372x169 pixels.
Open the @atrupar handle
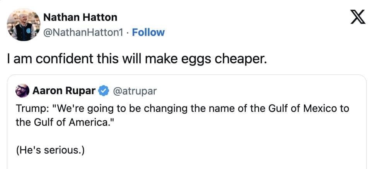[135, 91]
